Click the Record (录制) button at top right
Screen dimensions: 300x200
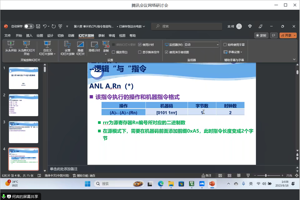(261, 35)
